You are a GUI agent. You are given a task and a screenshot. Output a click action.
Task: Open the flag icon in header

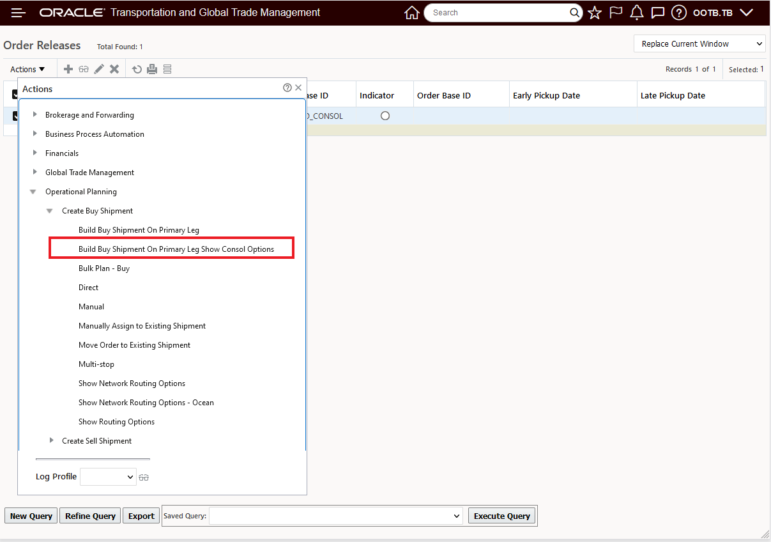click(x=616, y=12)
